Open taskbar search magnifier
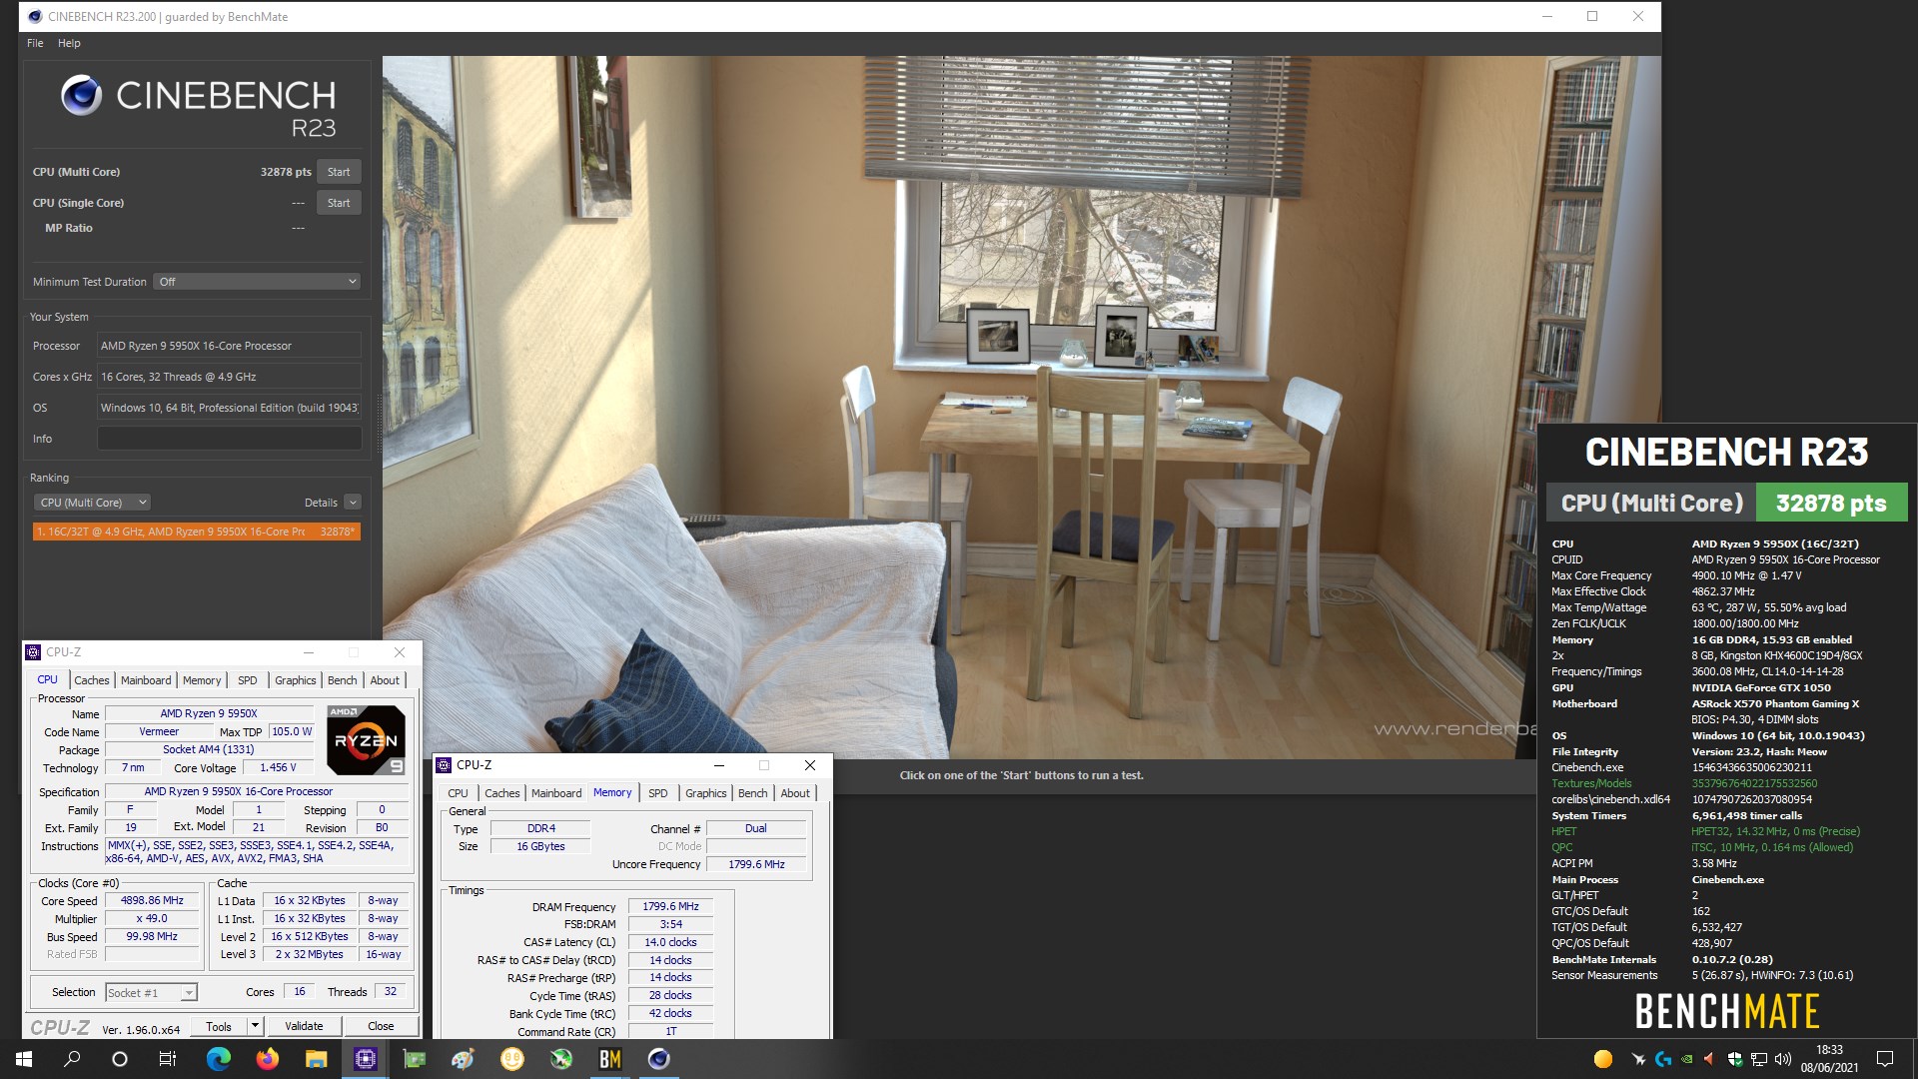1918x1079 pixels. (x=72, y=1059)
